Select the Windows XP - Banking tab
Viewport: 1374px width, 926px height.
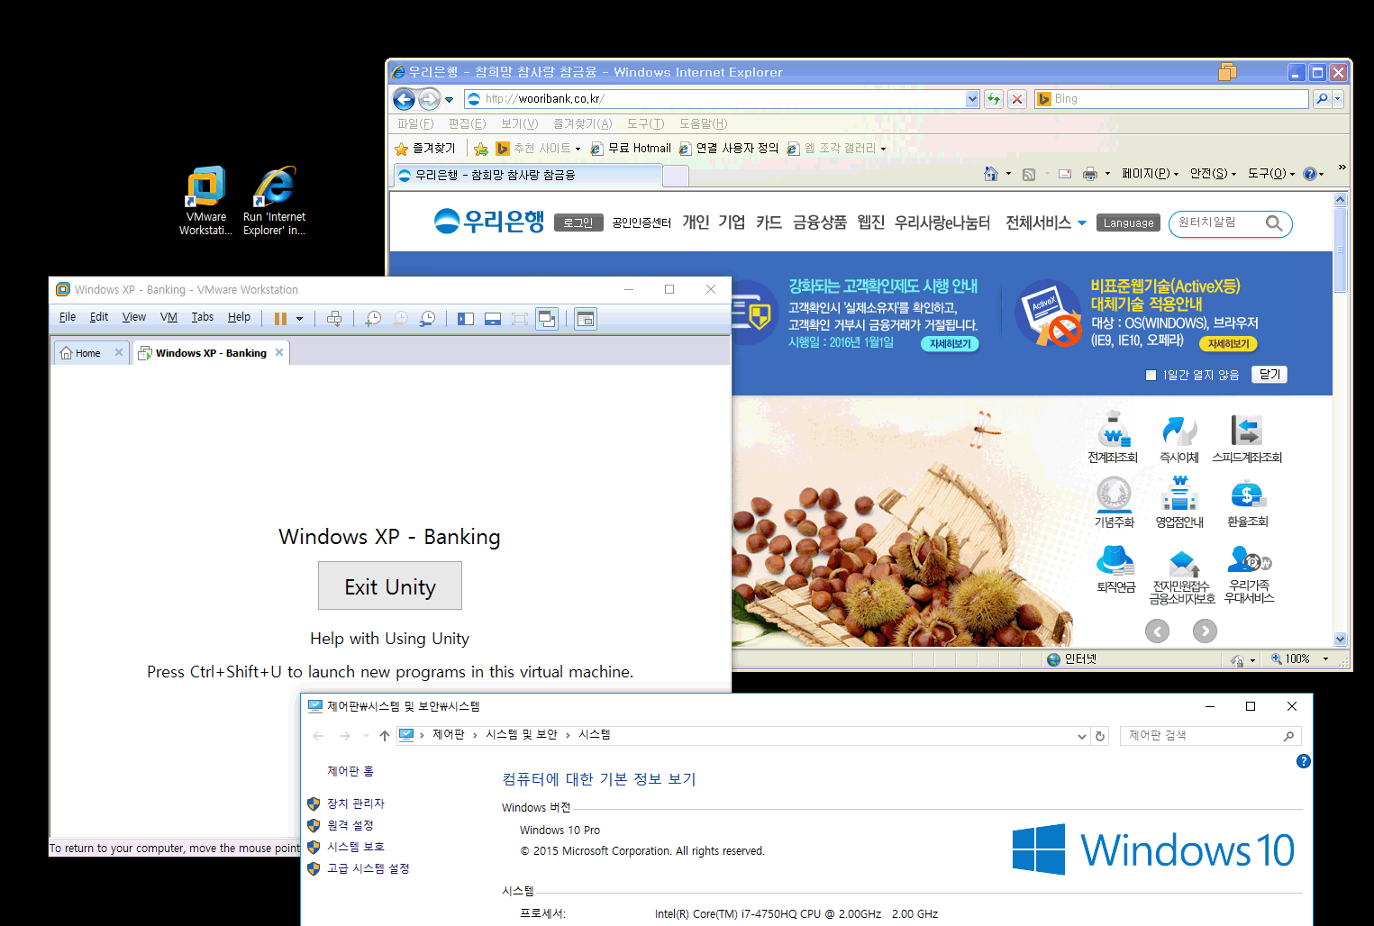(x=210, y=353)
